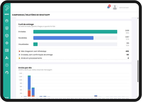Image resolution: width=142 pixels, height=102 pixels.
Task: Open the help question mark icon in the sidebar
Action: pyautogui.click(x=7, y=65)
